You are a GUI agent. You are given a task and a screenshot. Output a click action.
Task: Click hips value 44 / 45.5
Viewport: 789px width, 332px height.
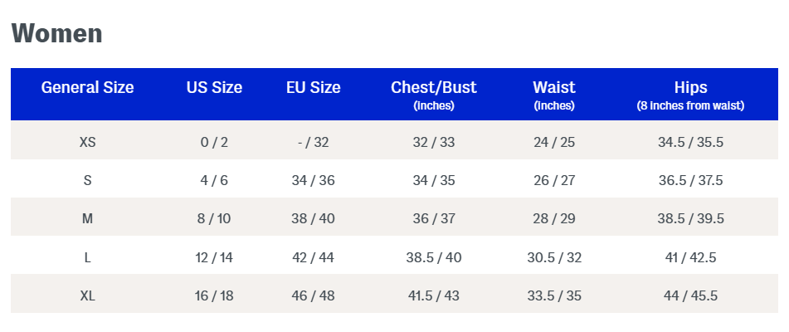(x=690, y=295)
